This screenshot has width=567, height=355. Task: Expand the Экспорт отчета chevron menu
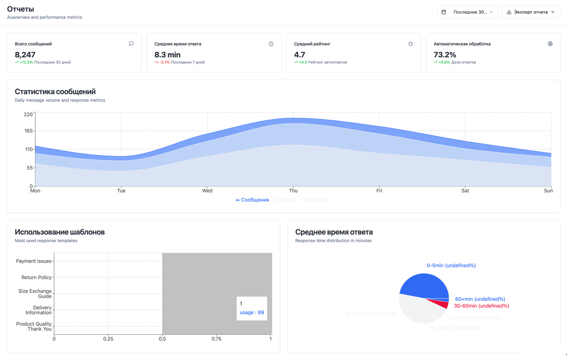pyautogui.click(x=553, y=12)
